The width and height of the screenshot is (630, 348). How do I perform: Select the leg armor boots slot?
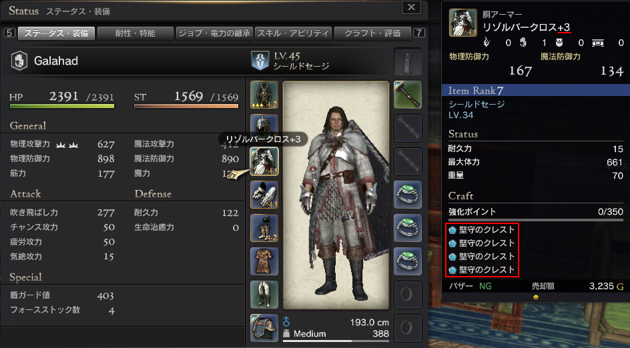tap(264, 228)
